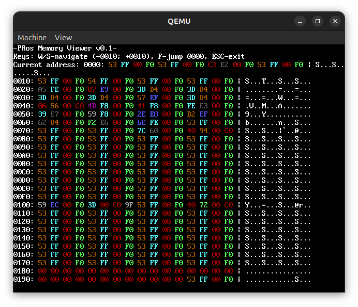The image size is (358, 307).
Task: Click address label 00E0:
Action: pos(23,188)
